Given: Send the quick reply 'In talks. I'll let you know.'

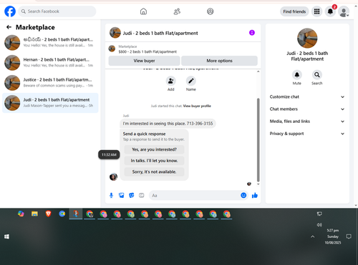Looking at the screenshot, I should [x=154, y=161].
